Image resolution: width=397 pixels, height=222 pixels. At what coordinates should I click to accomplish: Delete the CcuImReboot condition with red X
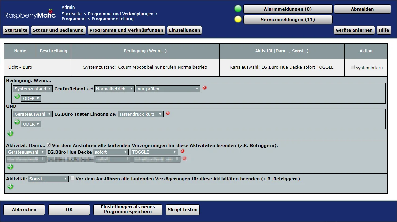click(204, 88)
